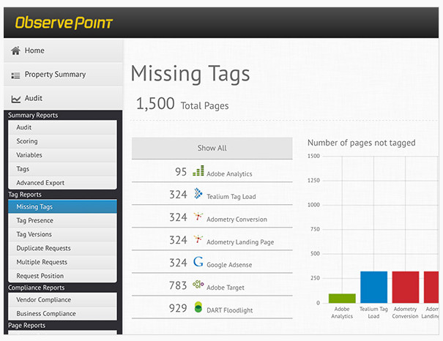
Task: Select the Adometry Landing Page label
Action: (240, 242)
